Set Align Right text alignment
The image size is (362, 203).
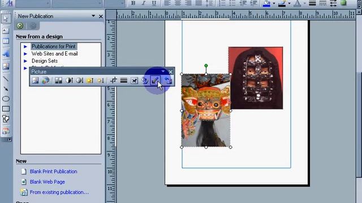click(188, 3)
